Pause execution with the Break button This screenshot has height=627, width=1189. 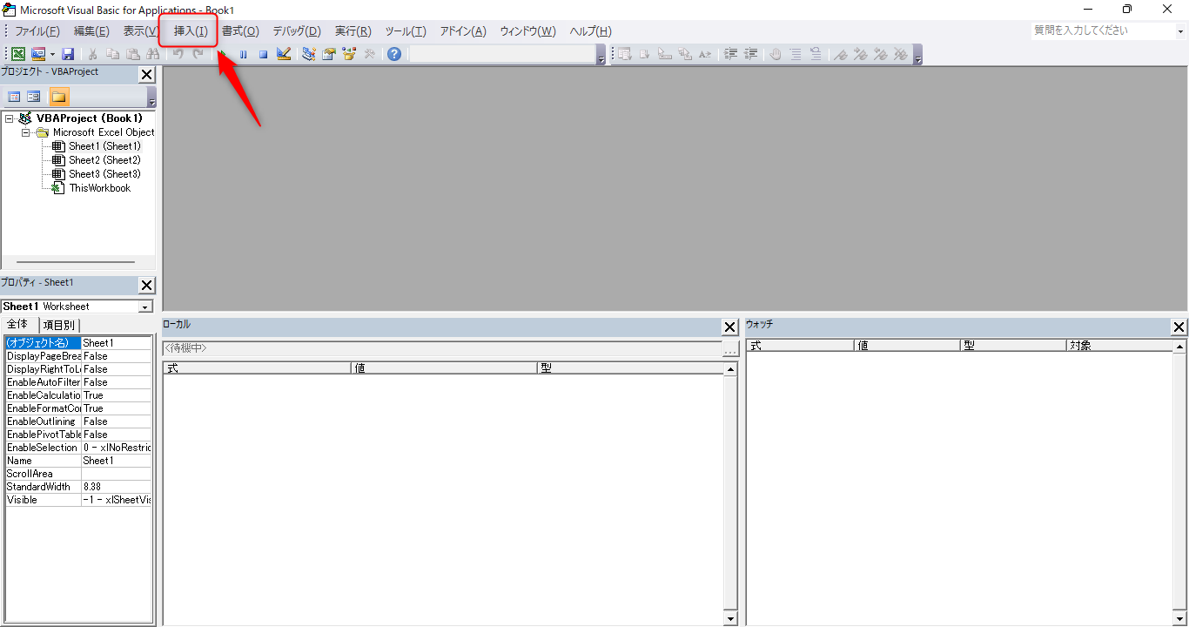point(243,54)
